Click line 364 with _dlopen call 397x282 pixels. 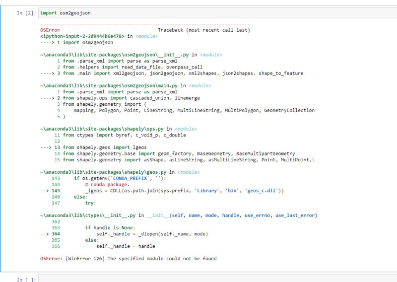click(x=124, y=234)
